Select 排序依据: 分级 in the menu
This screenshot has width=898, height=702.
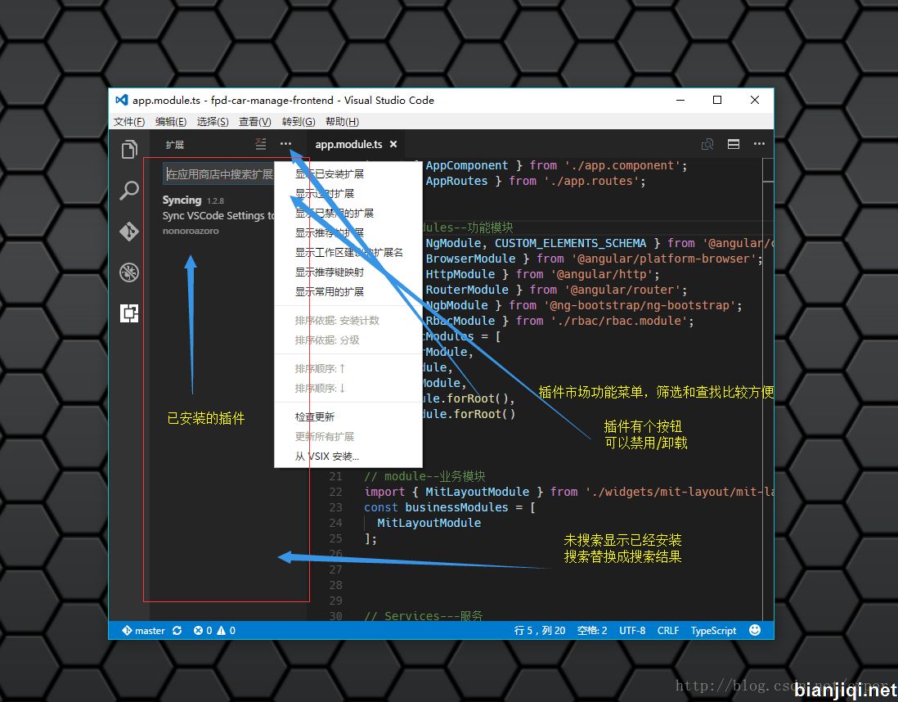click(348, 340)
